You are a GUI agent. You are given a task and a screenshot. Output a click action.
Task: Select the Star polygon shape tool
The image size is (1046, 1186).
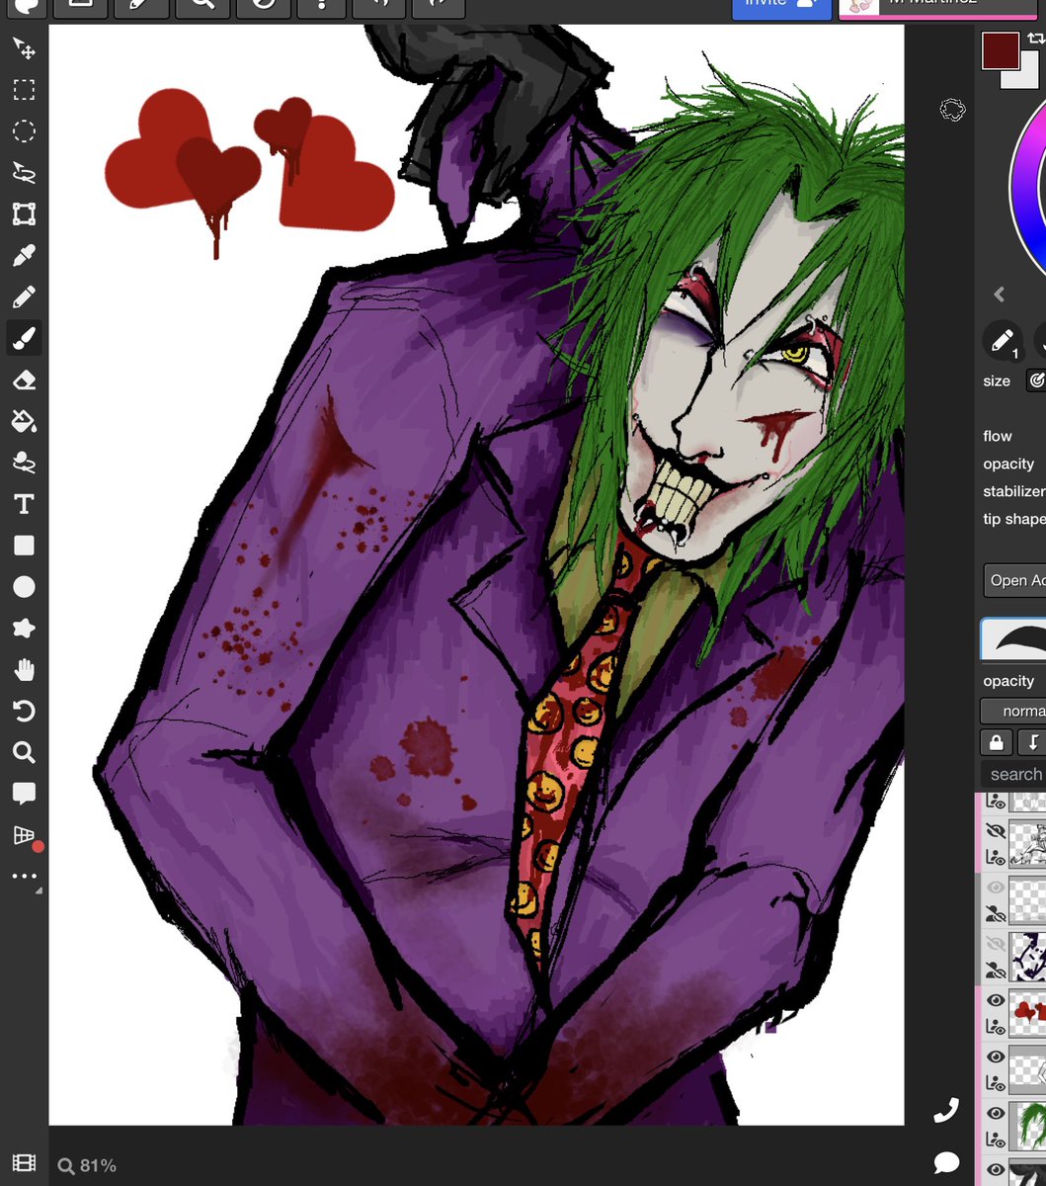point(24,629)
